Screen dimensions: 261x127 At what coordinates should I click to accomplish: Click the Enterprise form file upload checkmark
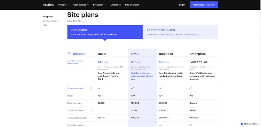(x=191, y=125)
